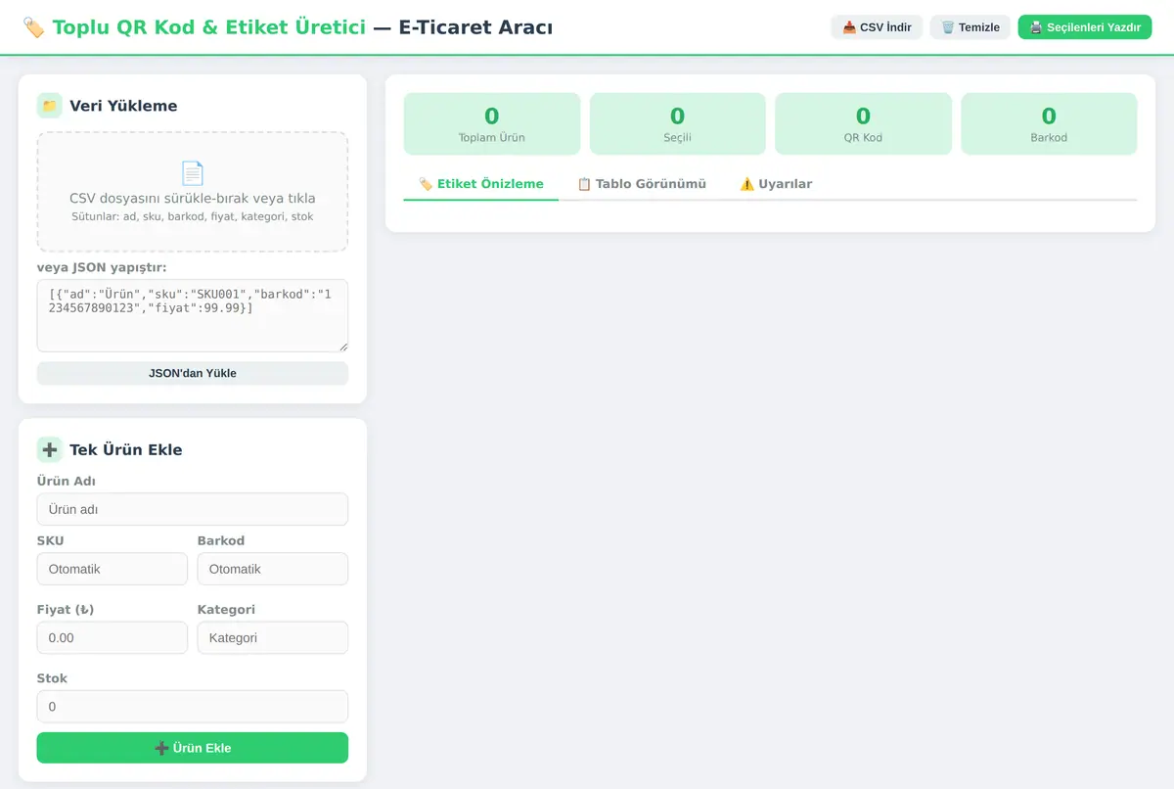
Task: Add the product with the Ürün Ekle button
Action: click(x=193, y=748)
